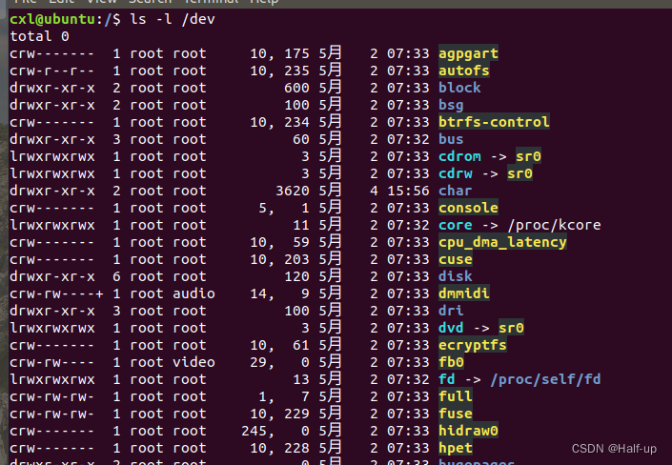Select size 600 on block row
This screenshot has height=465, width=672.
coord(296,88)
